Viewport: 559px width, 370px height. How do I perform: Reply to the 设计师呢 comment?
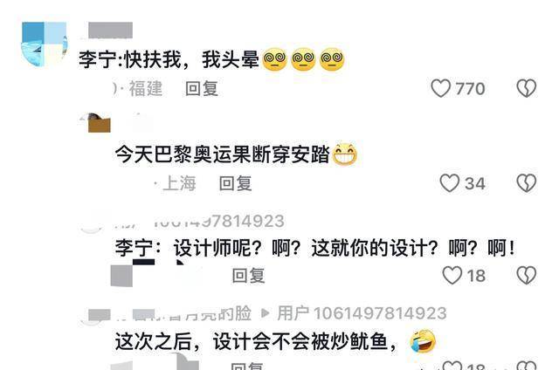[248, 276]
